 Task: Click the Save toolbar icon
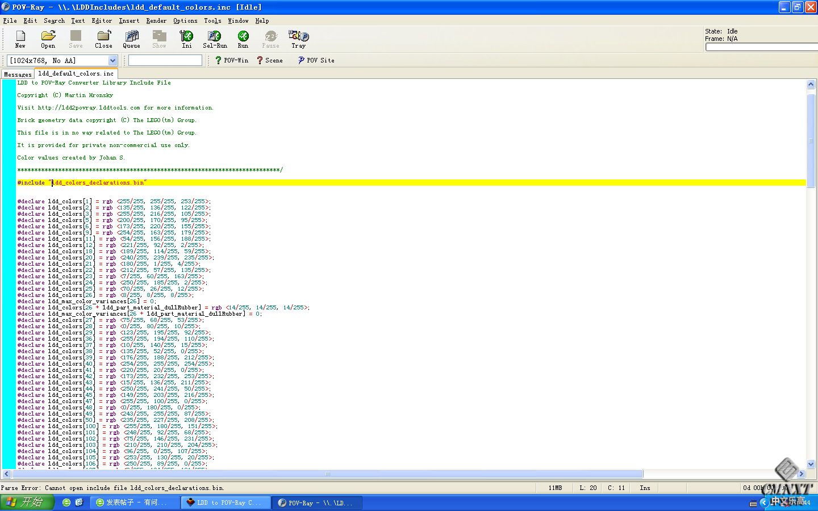coord(76,39)
